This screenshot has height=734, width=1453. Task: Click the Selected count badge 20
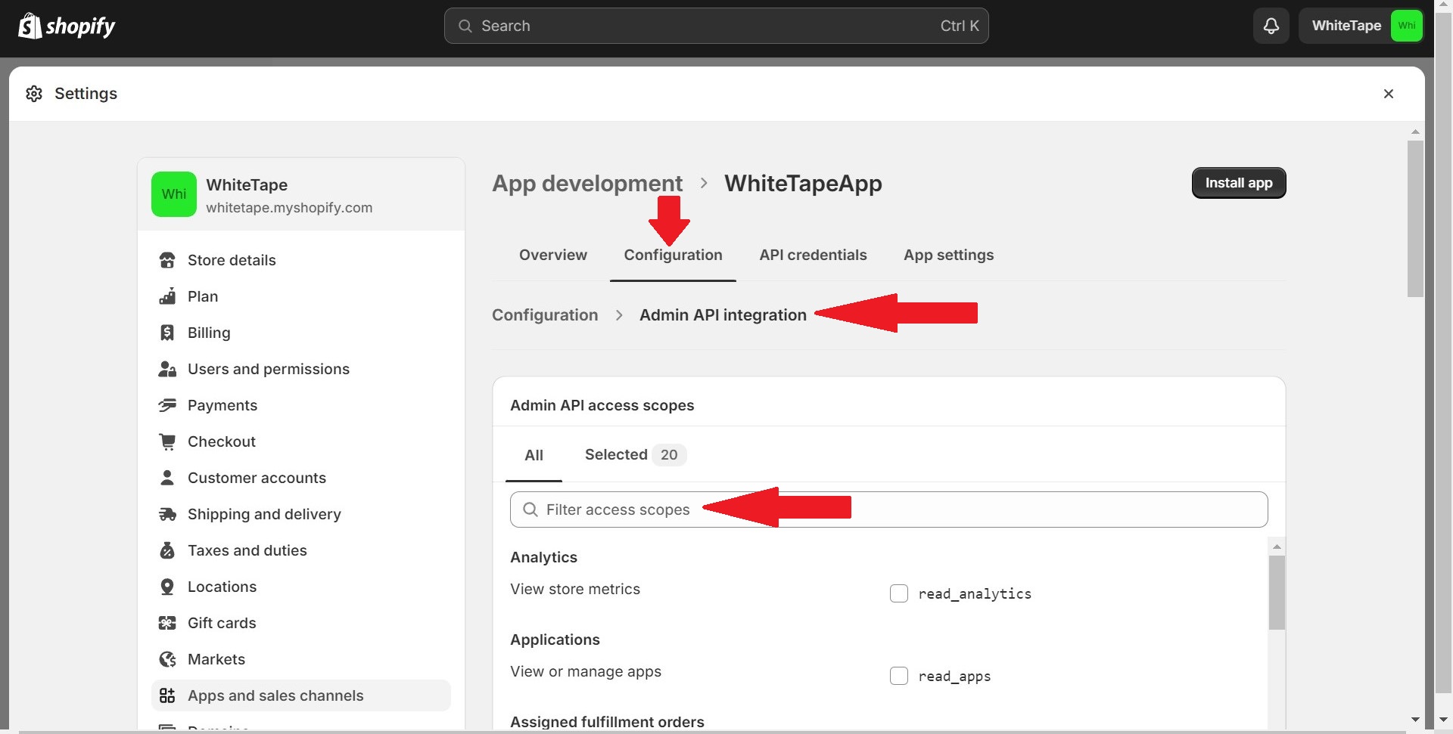(x=669, y=455)
